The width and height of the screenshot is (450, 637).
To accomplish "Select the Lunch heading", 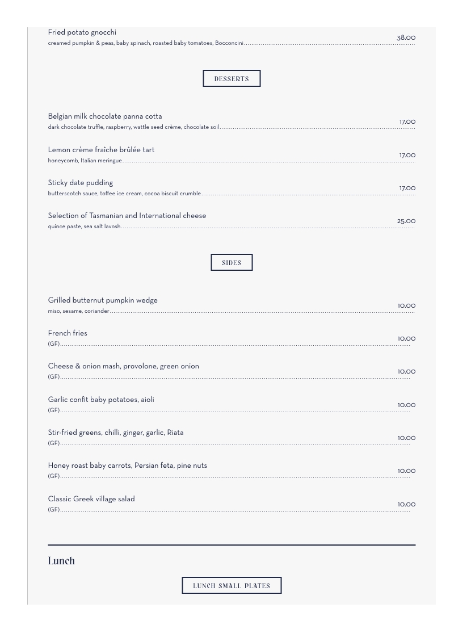I will click(x=61, y=561).
